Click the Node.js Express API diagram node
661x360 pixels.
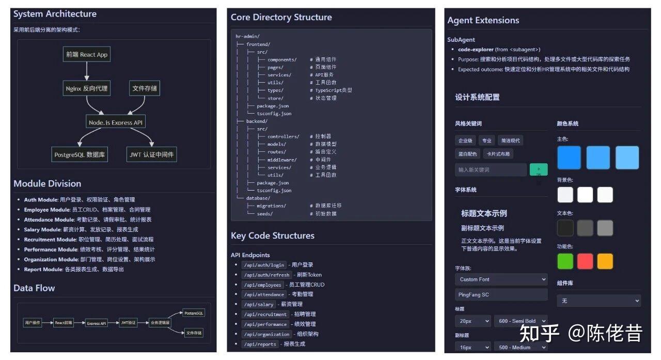click(116, 122)
